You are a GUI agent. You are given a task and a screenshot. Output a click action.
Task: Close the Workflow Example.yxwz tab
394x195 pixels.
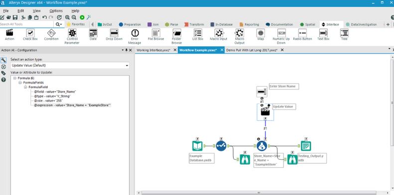click(x=222, y=50)
